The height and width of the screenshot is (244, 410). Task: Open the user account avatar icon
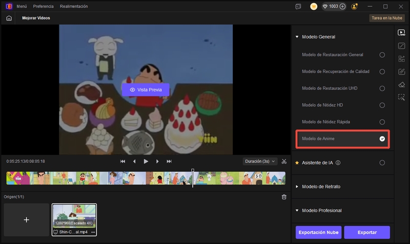(x=355, y=7)
